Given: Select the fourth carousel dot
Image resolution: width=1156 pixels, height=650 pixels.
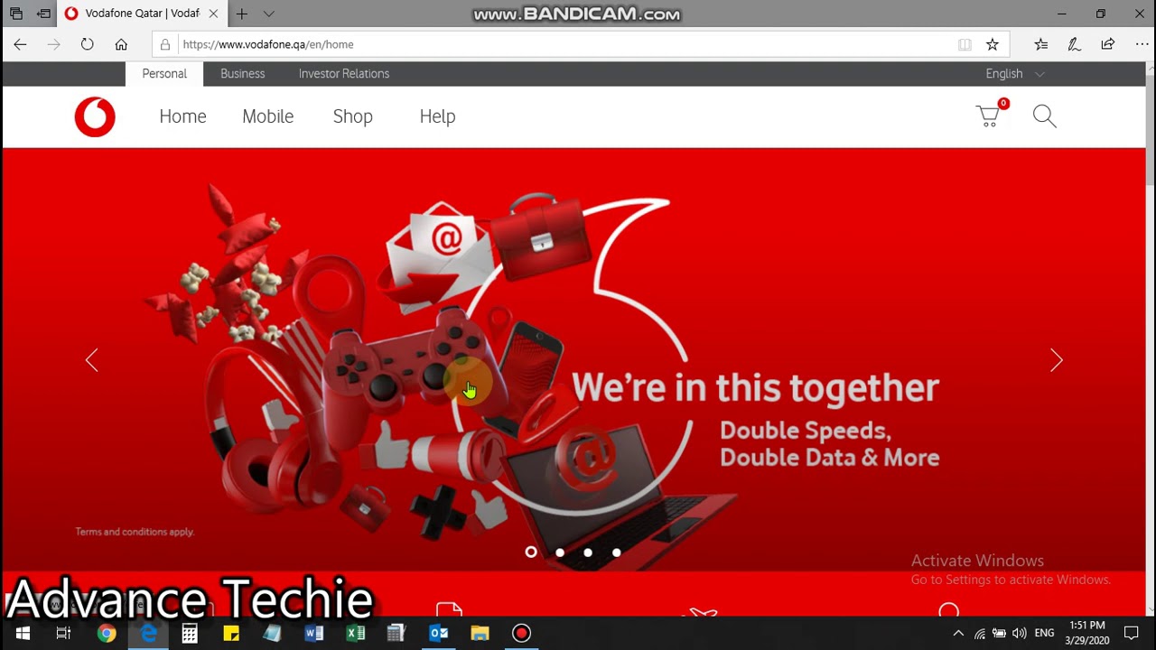Looking at the screenshot, I should tap(616, 552).
